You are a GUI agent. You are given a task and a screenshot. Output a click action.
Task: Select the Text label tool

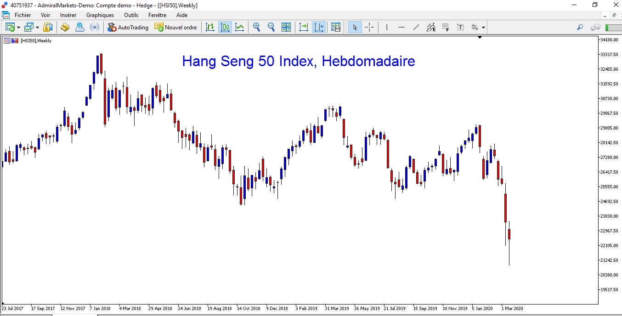pos(460,27)
